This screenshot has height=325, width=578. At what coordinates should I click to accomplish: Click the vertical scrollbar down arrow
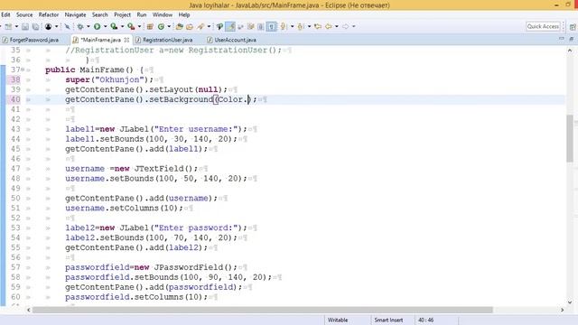pyautogui.click(x=570, y=302)
